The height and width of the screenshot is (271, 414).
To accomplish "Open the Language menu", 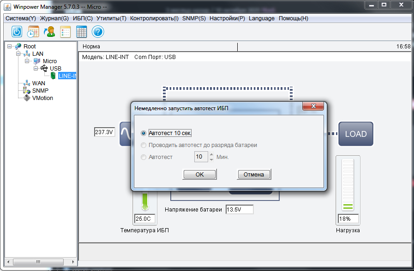I will pyautogui.click(x=261, y=18).
